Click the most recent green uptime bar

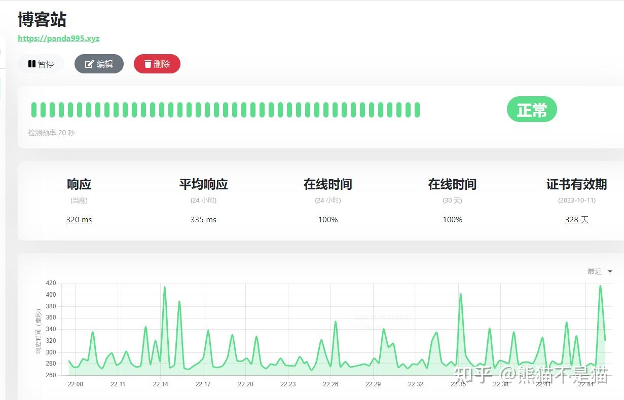pos(417,109)
